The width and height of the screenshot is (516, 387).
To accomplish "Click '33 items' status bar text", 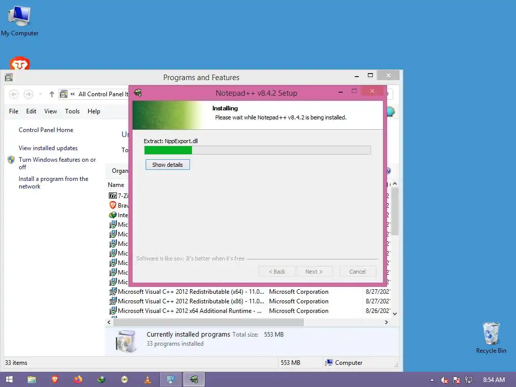I will click(x=16, y=363).
